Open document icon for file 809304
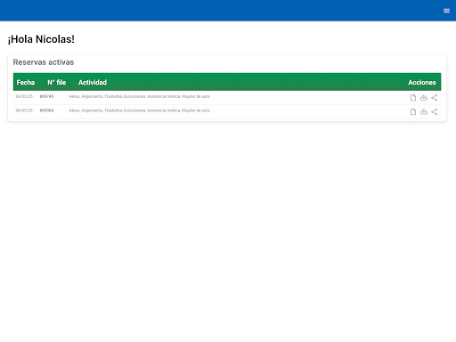This screenshot has height=342, width=456. tap(413, 111)
